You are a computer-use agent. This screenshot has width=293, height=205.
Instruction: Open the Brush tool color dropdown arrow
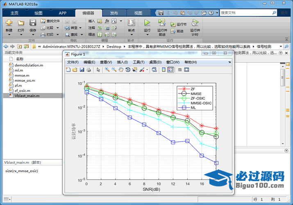[147, 70]
